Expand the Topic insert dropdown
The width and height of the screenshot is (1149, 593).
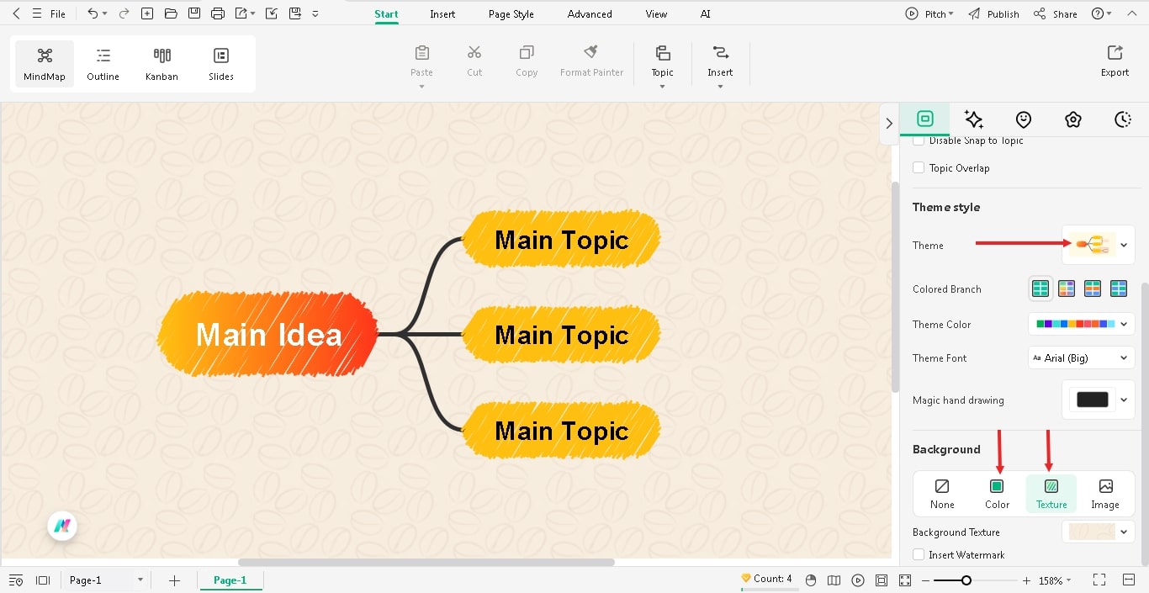click(662, 87)
